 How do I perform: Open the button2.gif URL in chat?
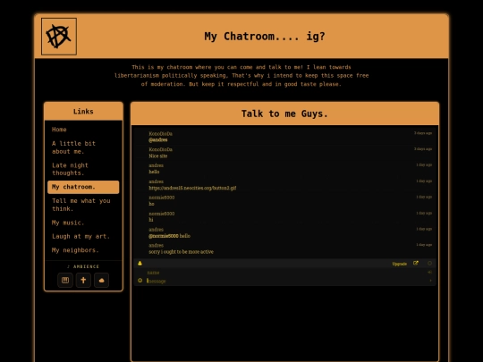[192, 188]
